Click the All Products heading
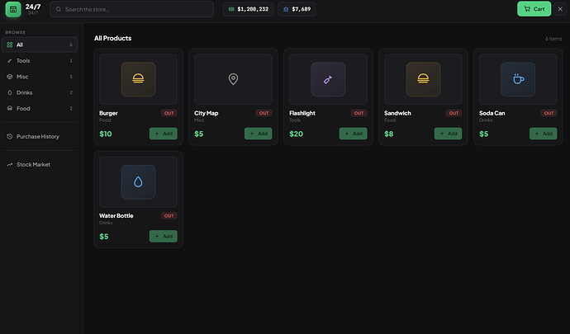The height and width of the screenshot is (334, 570). click(x=112, y=38)
